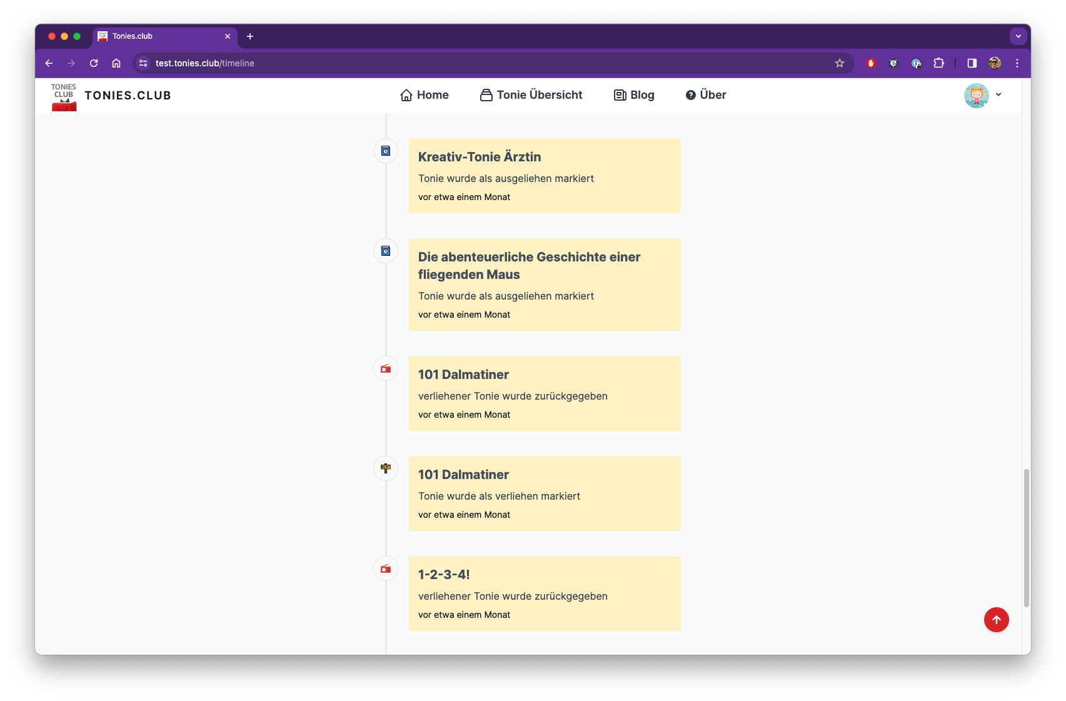Image resolution: width=1066 pixels, height=701 pixels.
Task: Open the browser home page
Action: 116,63
